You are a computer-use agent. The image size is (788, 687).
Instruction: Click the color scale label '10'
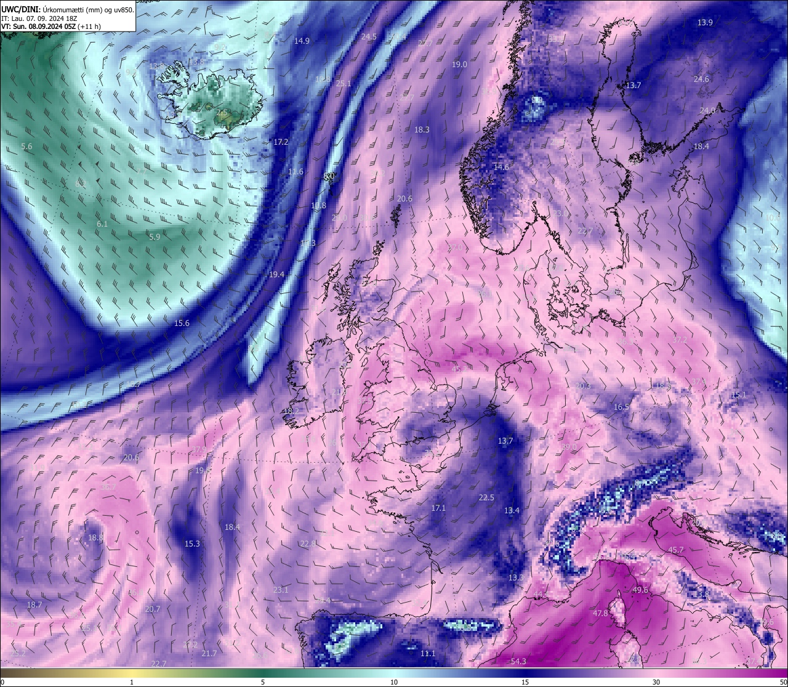pyautogui.click(x=394, y=682)
